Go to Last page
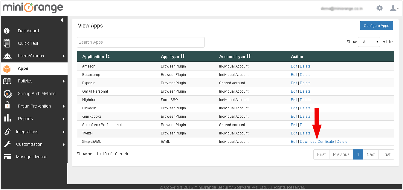This screenshot has height=190, width=403. pyautogui.click(x=386, y=154)
